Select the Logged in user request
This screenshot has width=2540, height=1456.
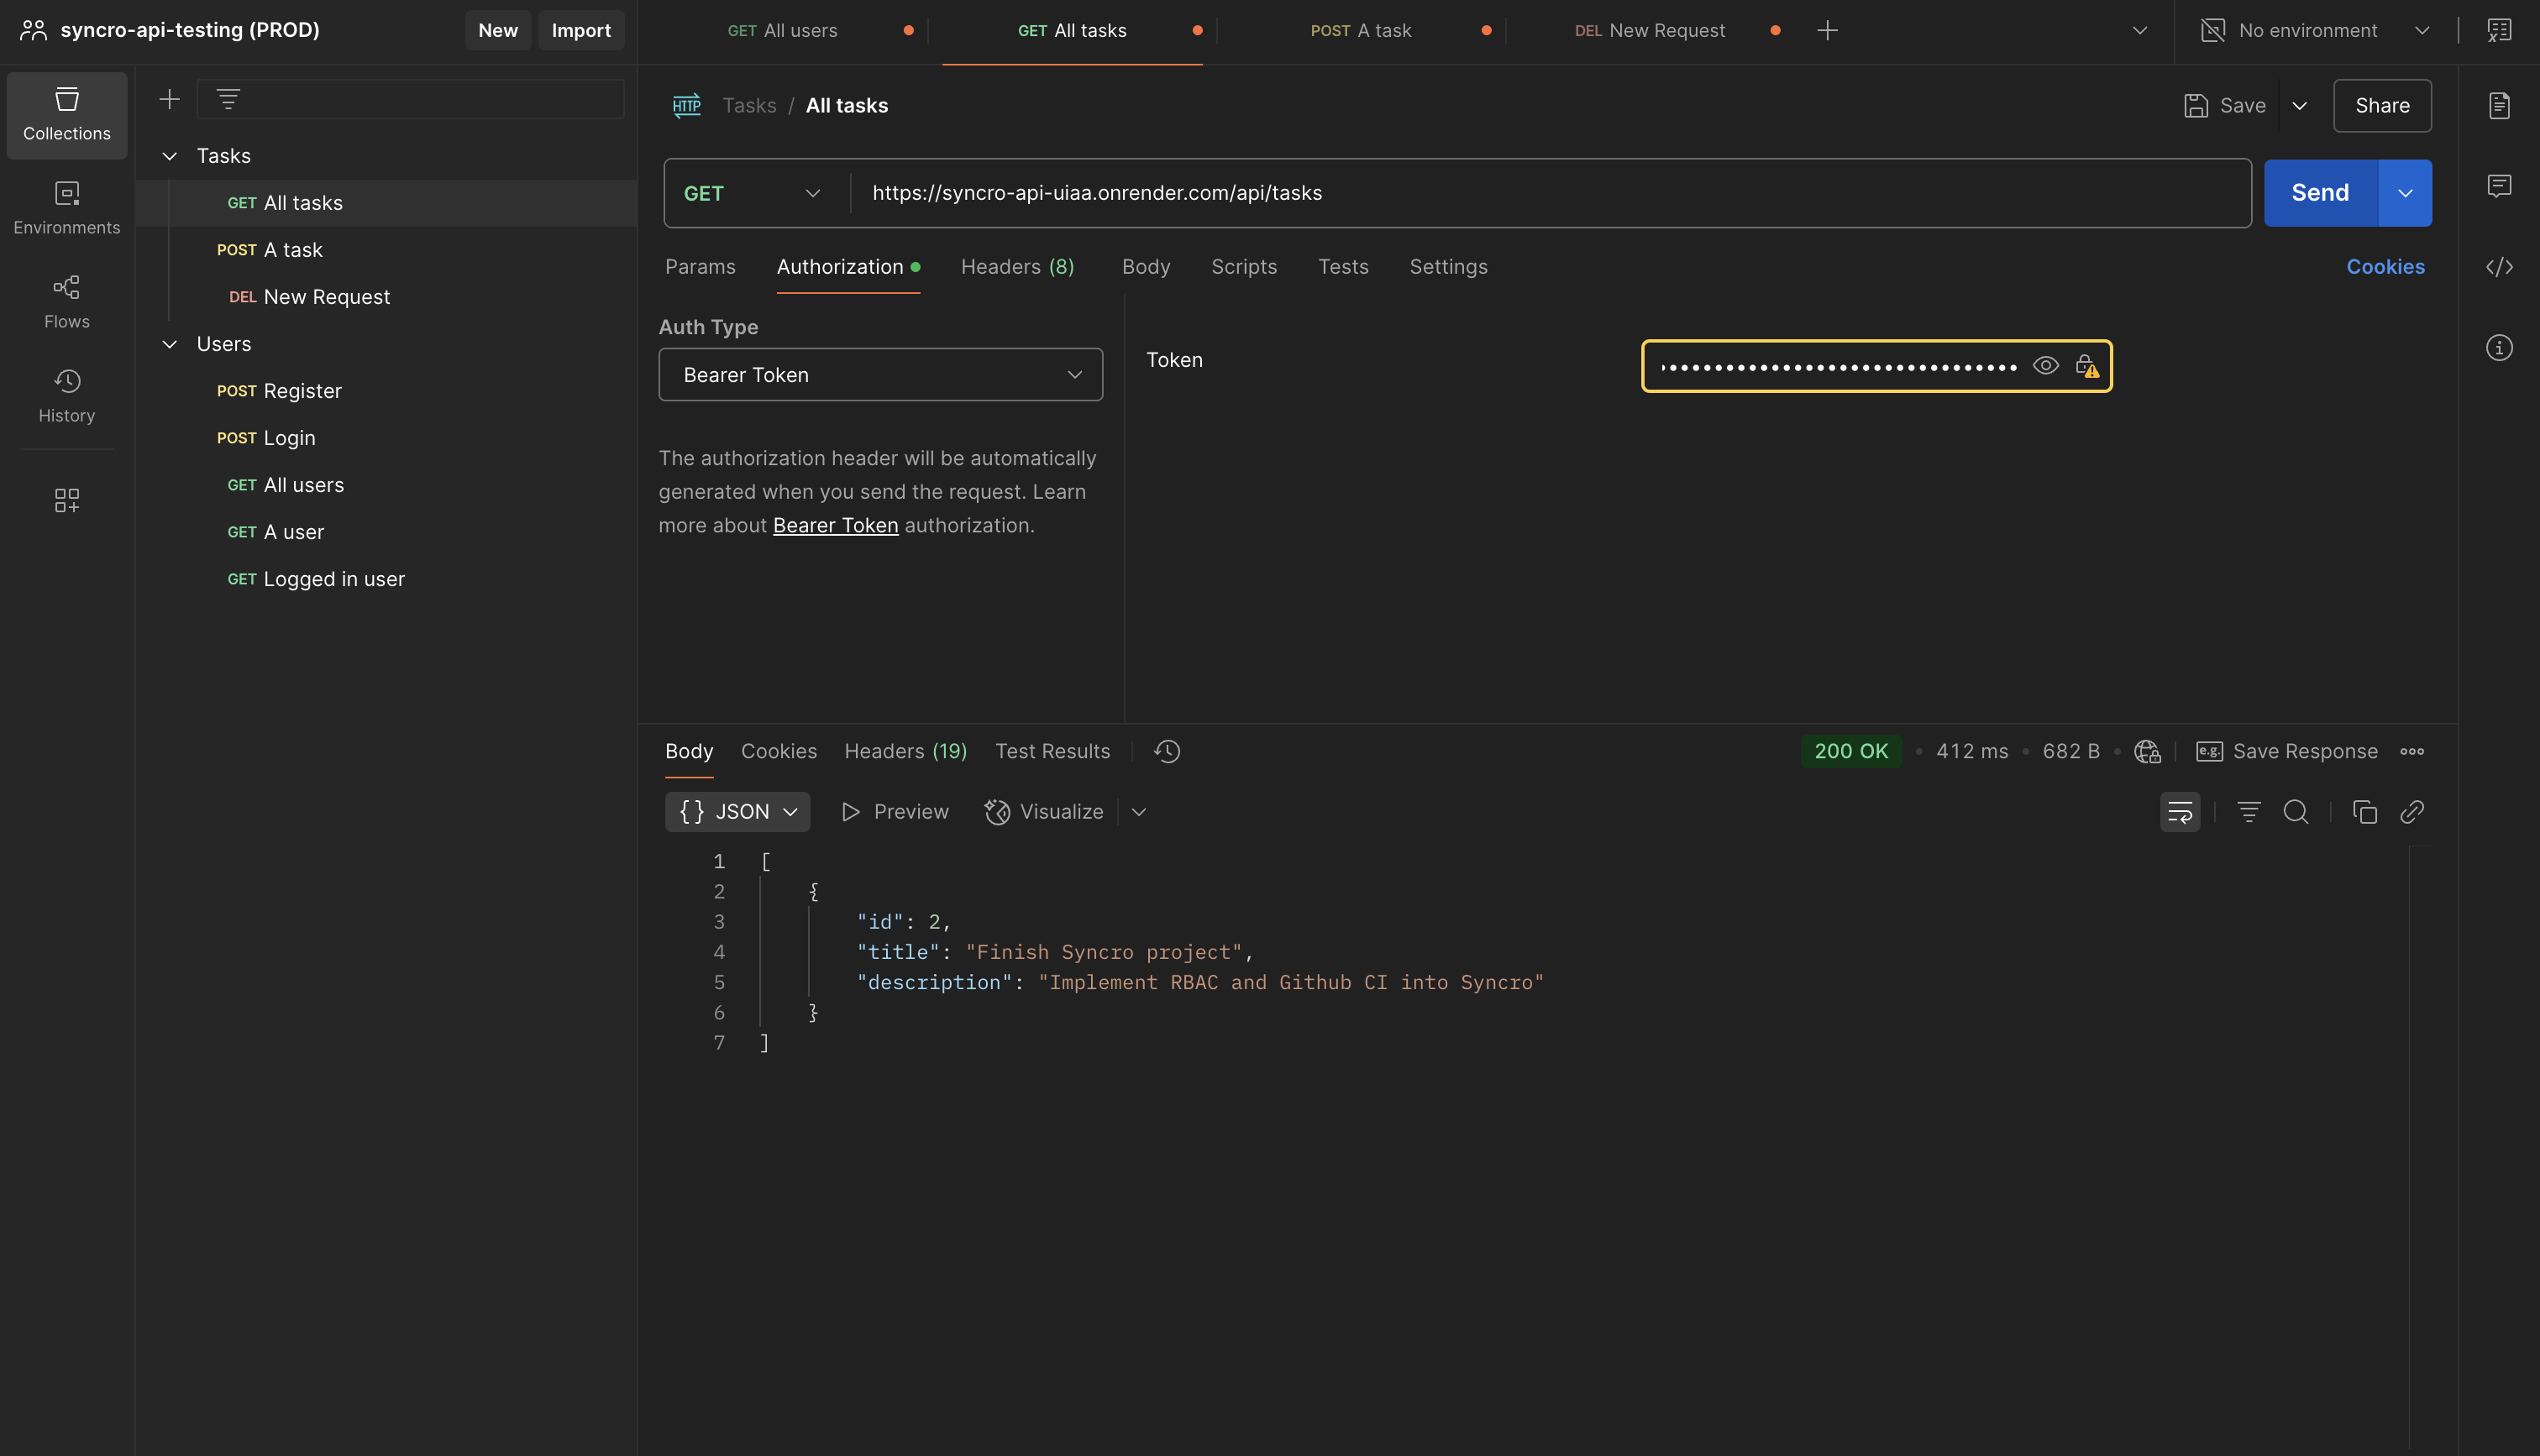point(316,579)
